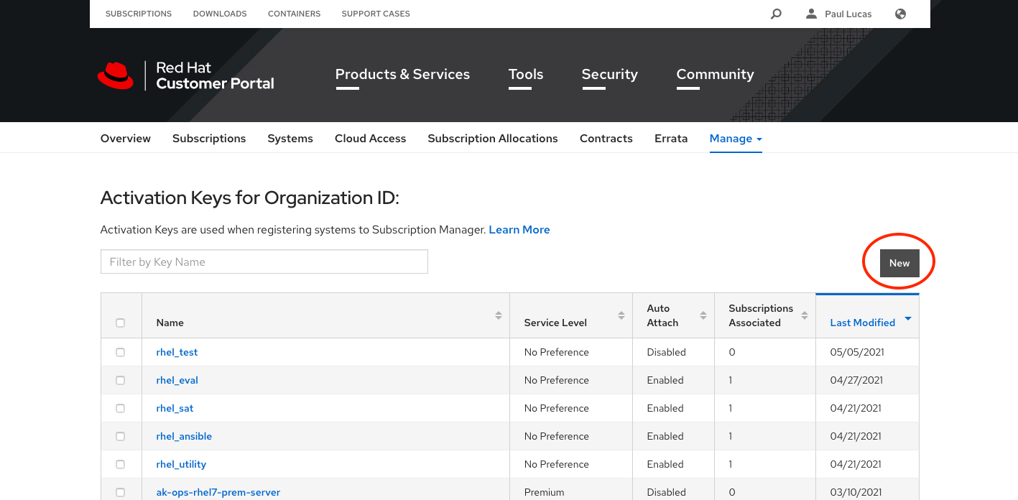Click the sort arrows on Subscriptions Associated column

pos(805,315)
